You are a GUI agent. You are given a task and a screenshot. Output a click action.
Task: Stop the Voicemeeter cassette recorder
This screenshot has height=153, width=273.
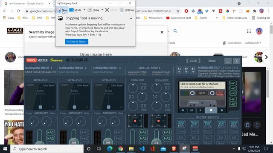point(211,110)
